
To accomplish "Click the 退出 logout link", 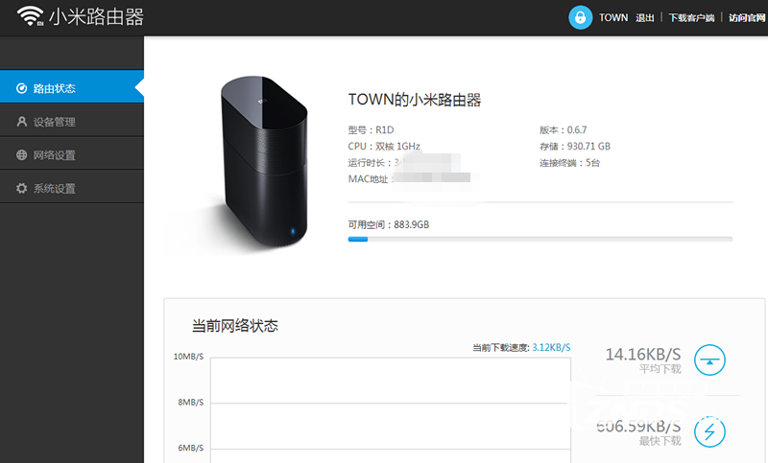I will coord(644,18).
